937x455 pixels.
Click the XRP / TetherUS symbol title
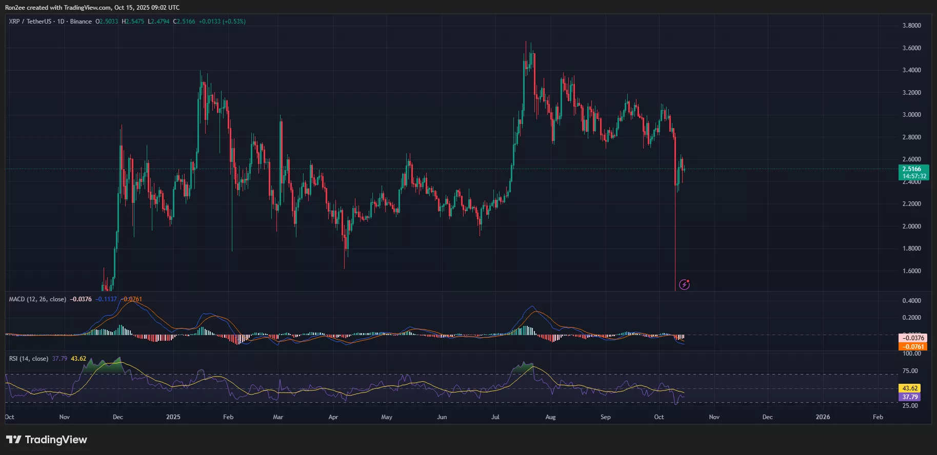click(30, 22)
